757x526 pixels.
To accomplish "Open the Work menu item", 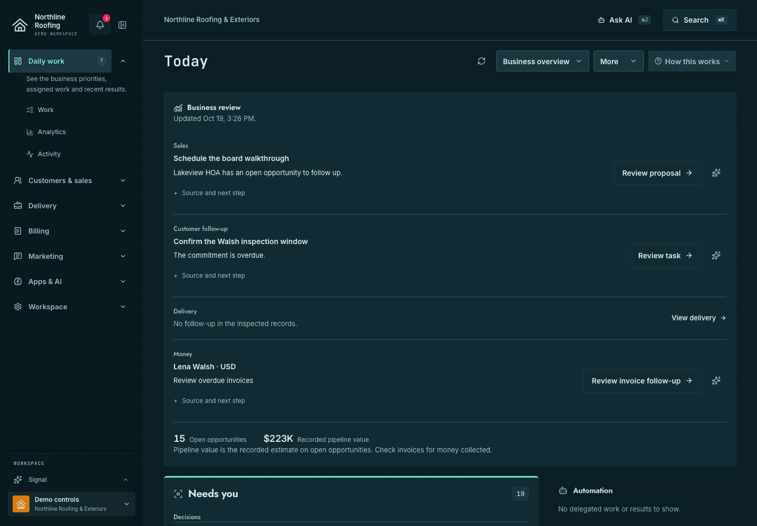I will pyautogui.click(x=46, y=110).
